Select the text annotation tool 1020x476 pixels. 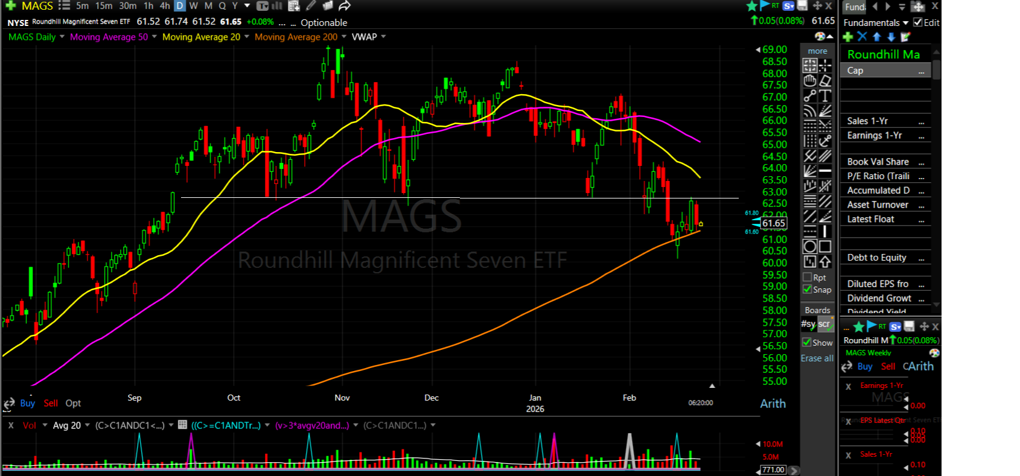(x=825, y=95)
